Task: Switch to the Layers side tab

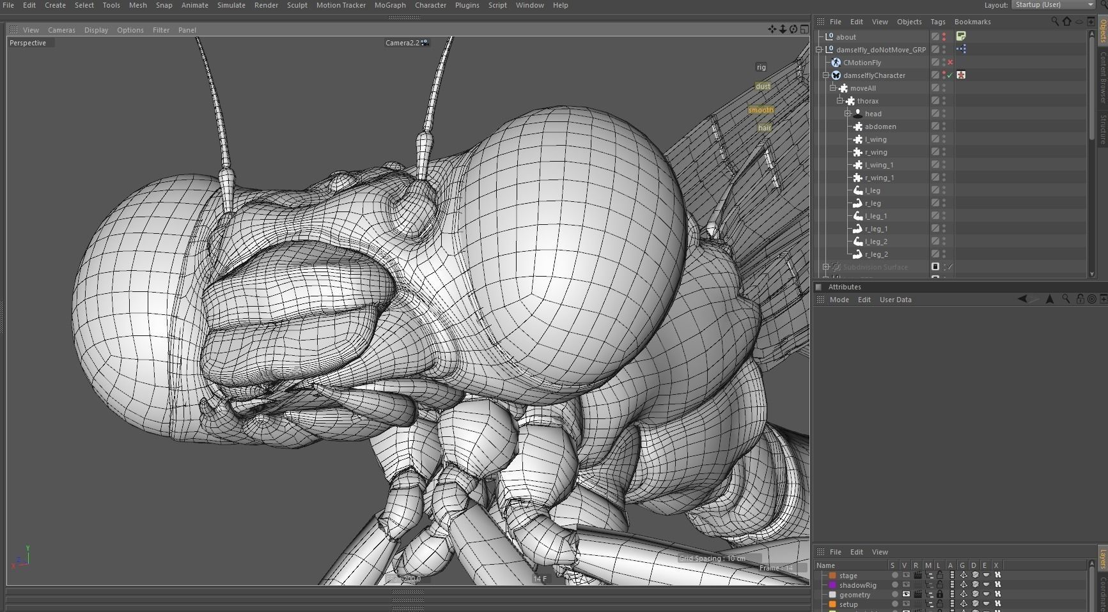Action: pyautogui.click(x=1103, y=559)
